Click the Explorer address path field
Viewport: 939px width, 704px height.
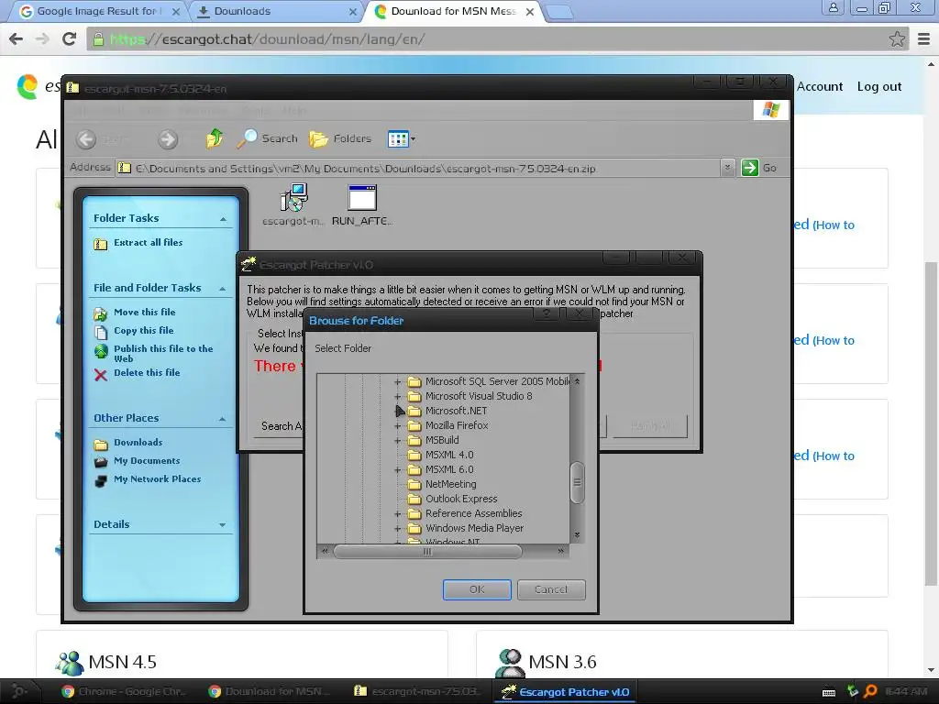(418, 169)
